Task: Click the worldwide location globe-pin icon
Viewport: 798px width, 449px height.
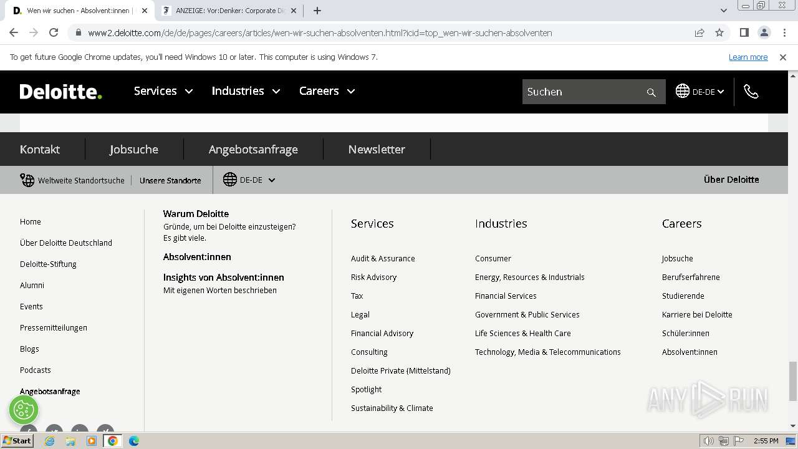Action: pyautogui.click(x=27, y=180)
